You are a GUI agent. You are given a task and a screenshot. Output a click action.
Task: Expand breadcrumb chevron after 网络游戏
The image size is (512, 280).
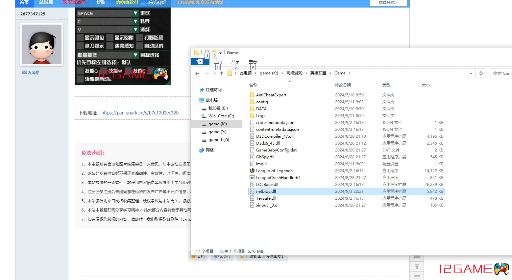click(306, 73)
